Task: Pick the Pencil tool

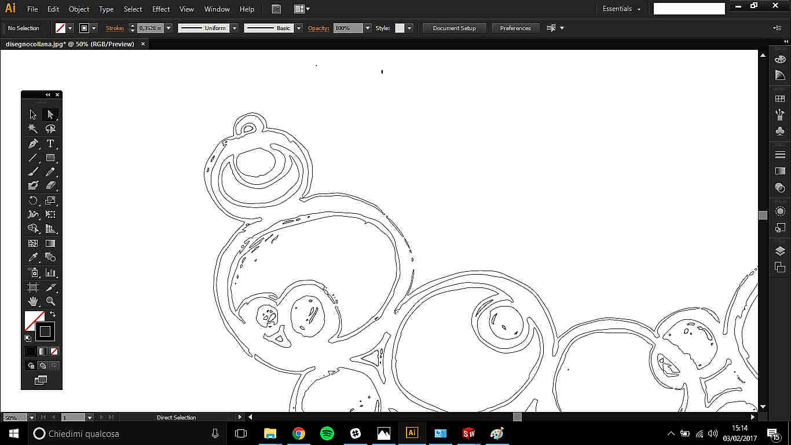Action: pos(50,172)
